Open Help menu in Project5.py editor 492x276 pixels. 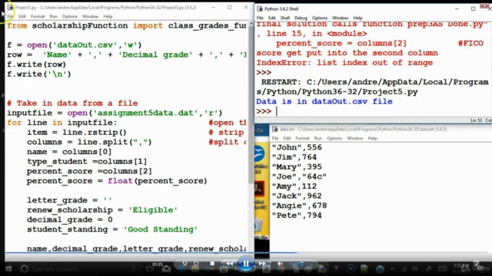pyautogui.click(x=108, y=17)
